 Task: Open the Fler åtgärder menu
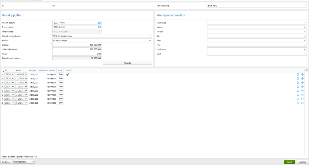[24, 162]
